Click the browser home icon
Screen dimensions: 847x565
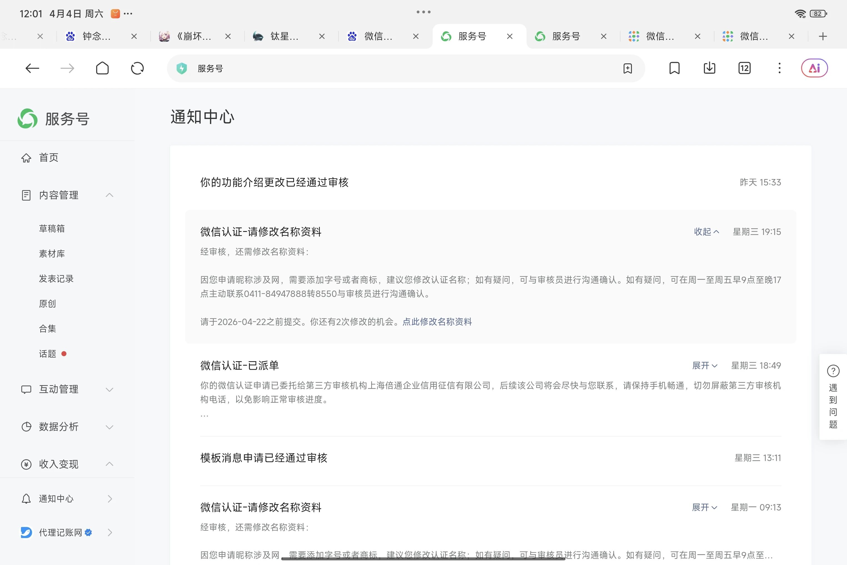point(102,68)
